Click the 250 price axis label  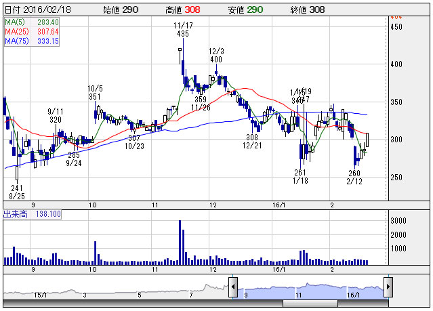pyautogui.click(x=396, y=178)
